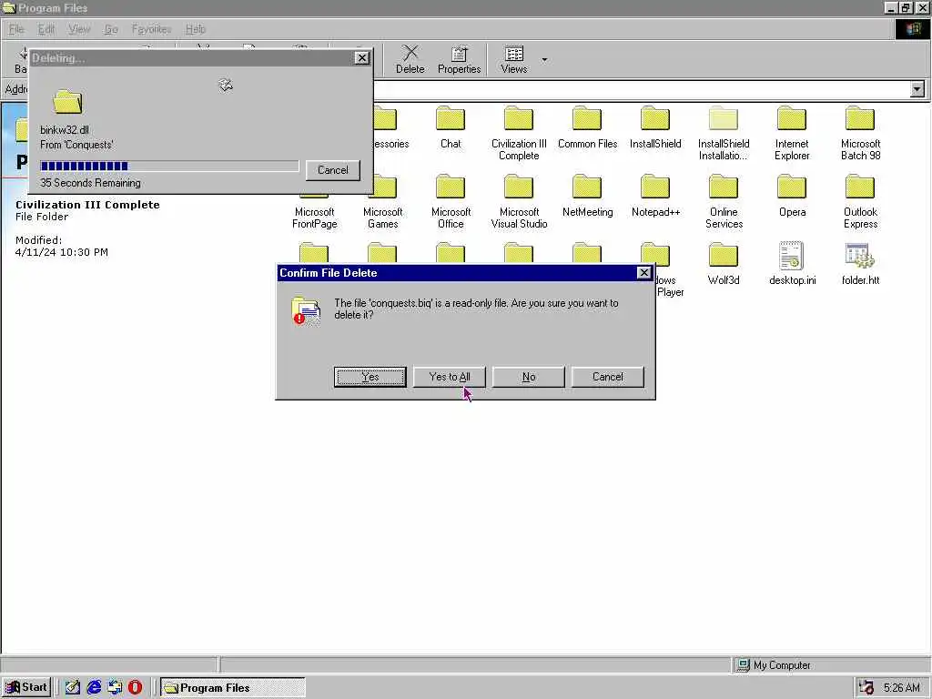Screen dimensions: 932x699
Task: Click the read-only warning file icon
Action: point(306,309)
